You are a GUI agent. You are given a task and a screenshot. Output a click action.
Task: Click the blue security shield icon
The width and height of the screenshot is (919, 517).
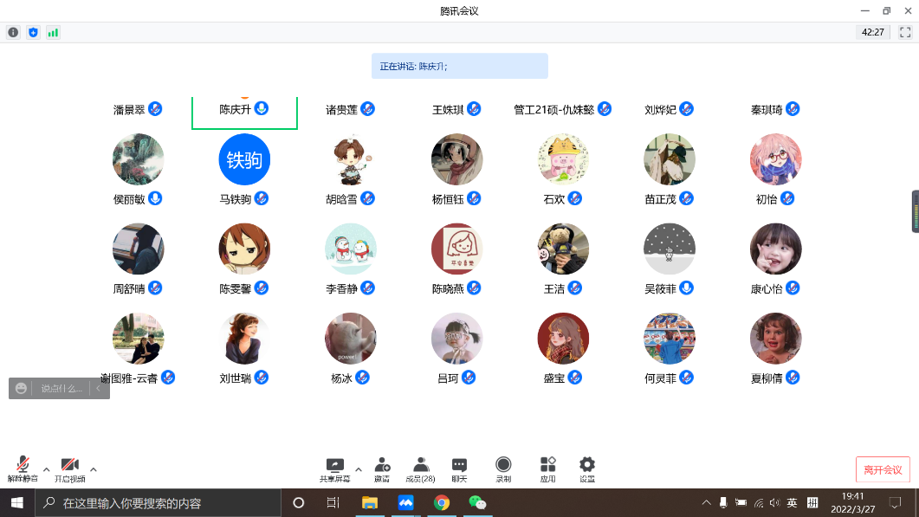(x=34, y=32)
